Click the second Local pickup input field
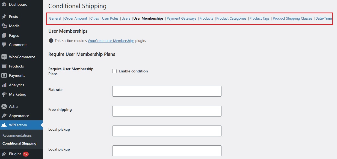Image resolution: width=337 pixels, height=159 pixels. pos(167,151)
